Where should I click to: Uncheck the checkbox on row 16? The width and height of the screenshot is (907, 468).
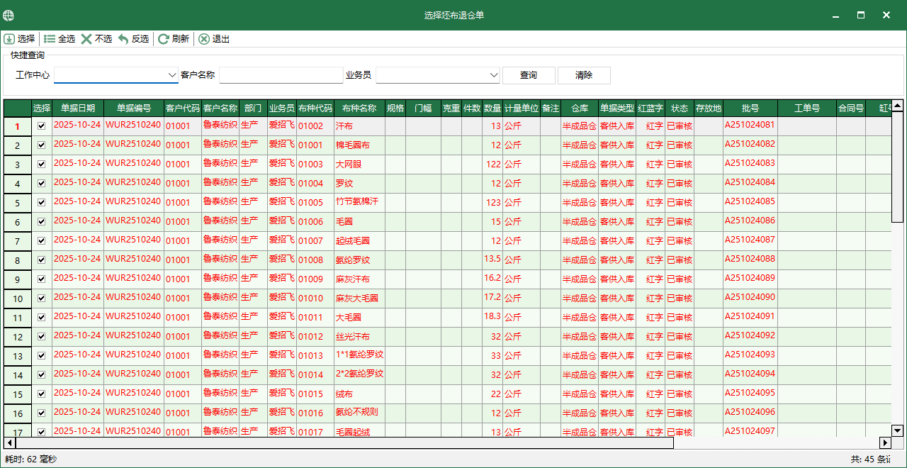[40, 413]
